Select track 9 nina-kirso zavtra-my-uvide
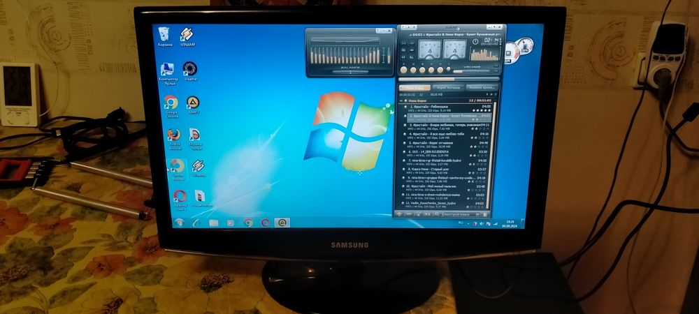The image size is (699, 314). point(445,179)
